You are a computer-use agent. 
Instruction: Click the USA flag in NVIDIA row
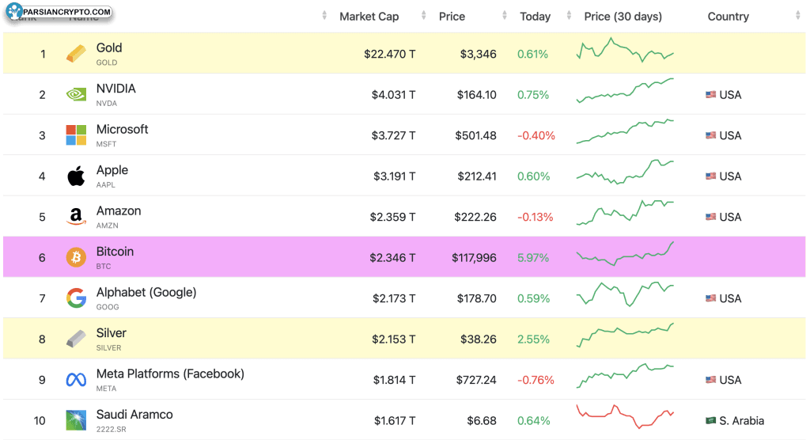point(711,95)
